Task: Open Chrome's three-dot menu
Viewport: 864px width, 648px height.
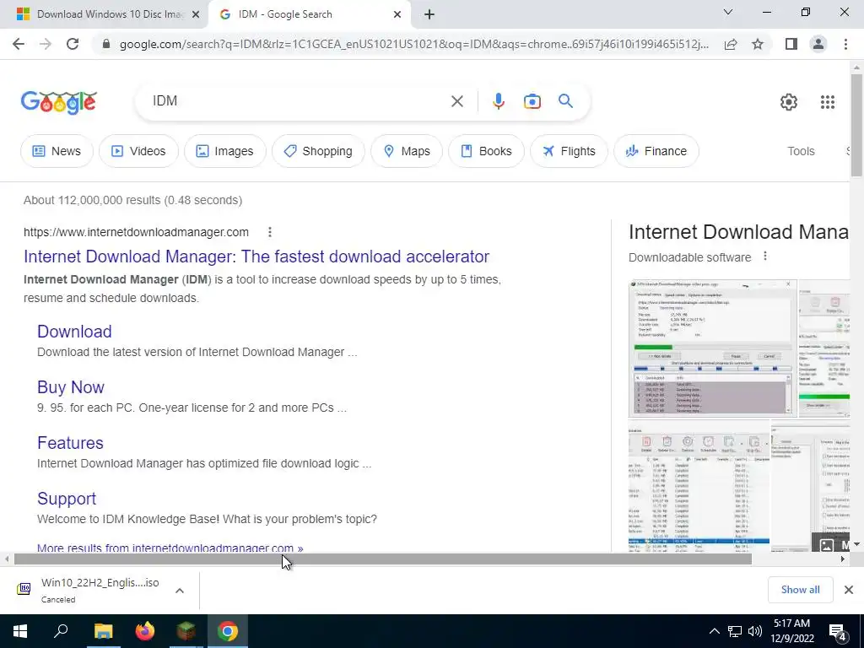Action: point(845,44)
